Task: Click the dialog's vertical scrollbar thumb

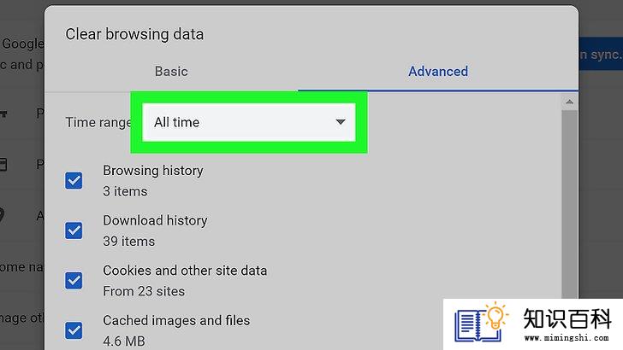Action: click(x=569, y=204)
